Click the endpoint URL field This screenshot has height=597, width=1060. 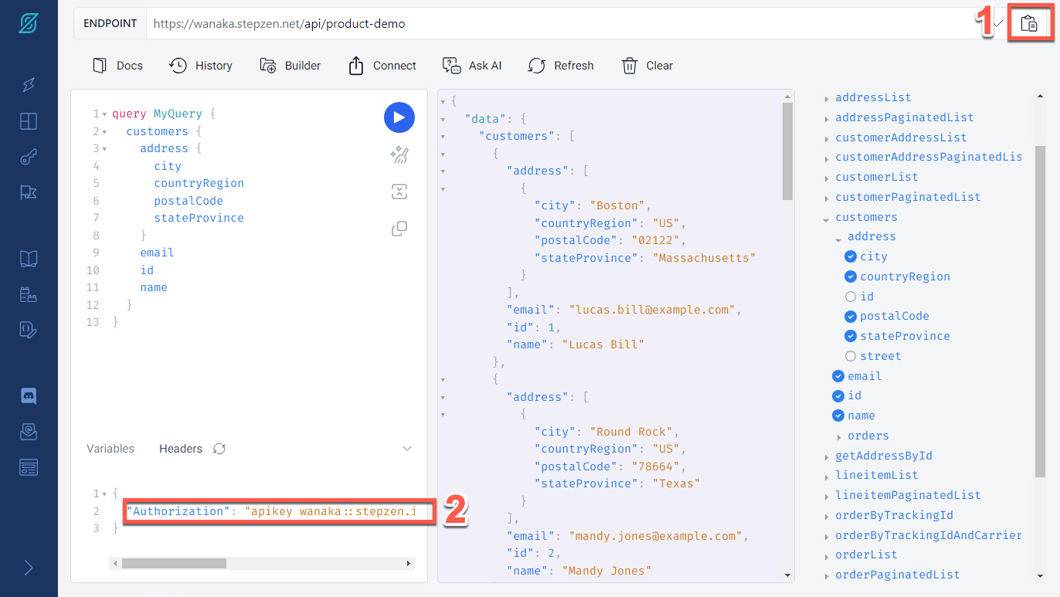coord(541,24)
